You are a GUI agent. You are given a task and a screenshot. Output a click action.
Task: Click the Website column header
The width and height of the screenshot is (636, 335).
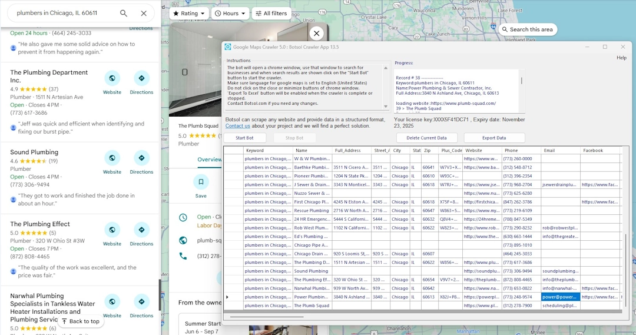point(482,151)
